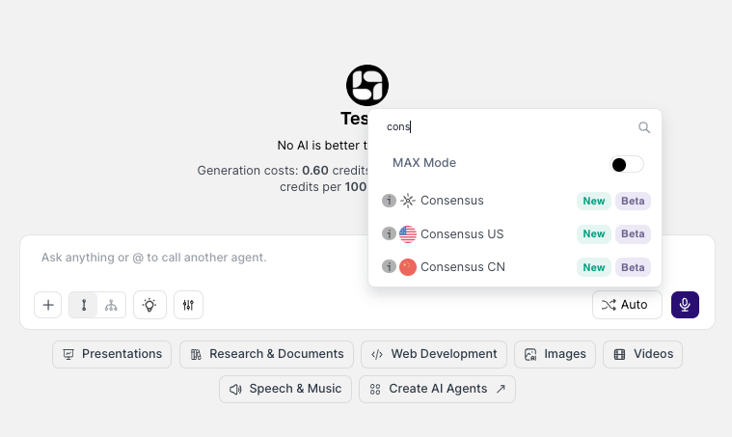Screen dimensions: 732x437
Task: Click the search magnifier icon
Action: (x=644, y=127)
